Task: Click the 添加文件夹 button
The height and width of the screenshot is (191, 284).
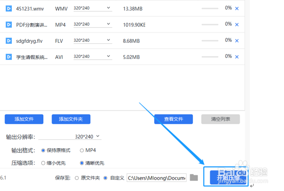Action: click(71, 119)
